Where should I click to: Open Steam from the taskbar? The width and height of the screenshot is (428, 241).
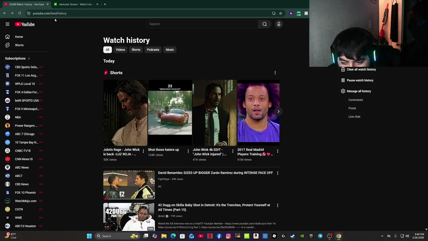click(292, 236)
